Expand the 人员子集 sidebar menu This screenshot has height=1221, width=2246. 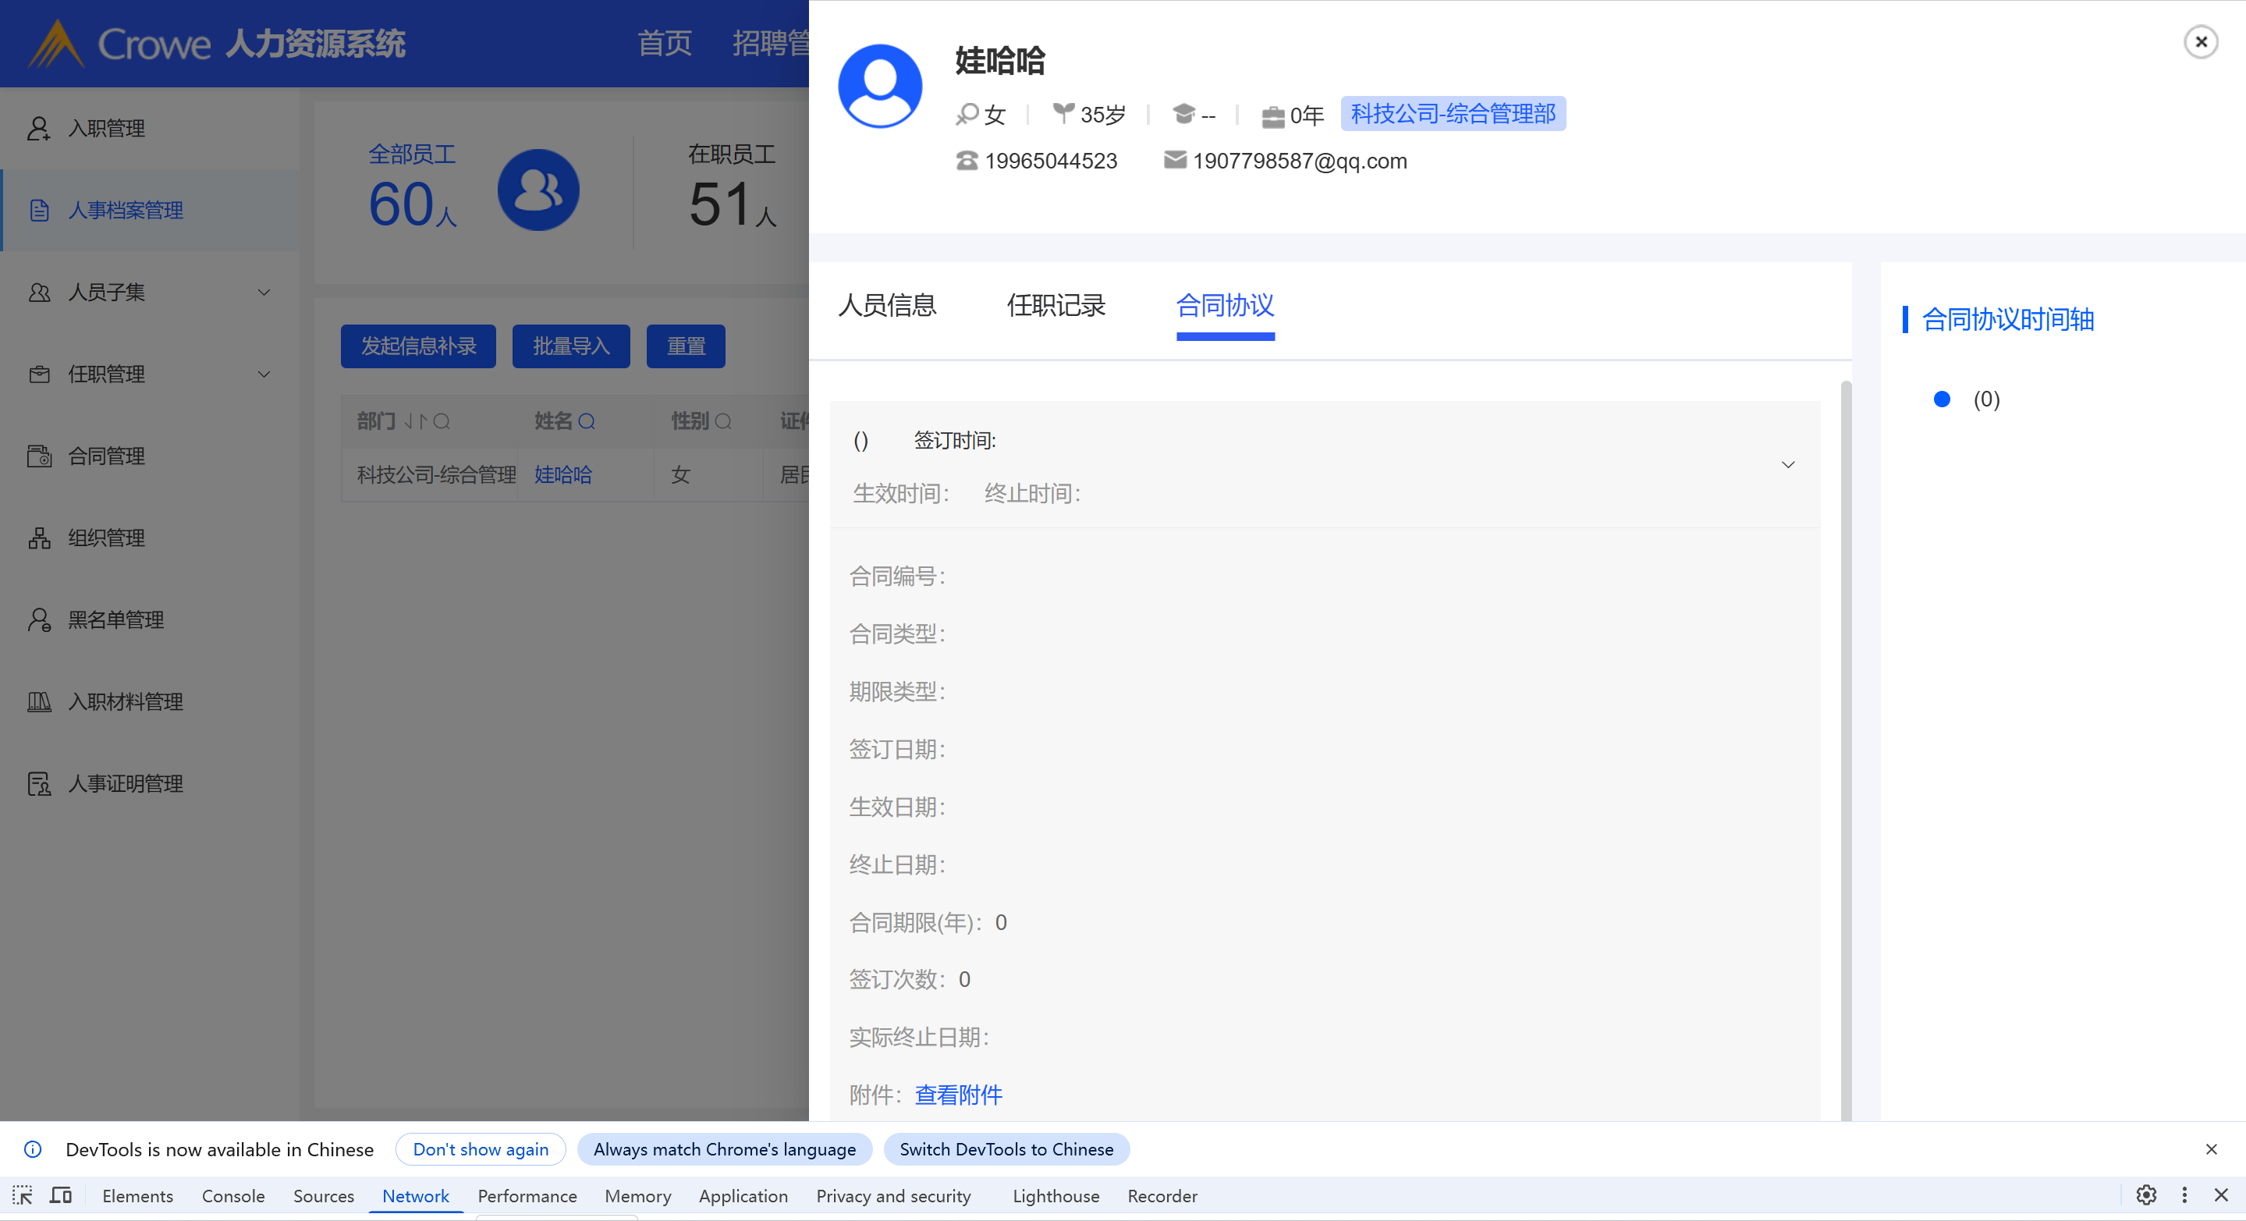tap(264, 292)
